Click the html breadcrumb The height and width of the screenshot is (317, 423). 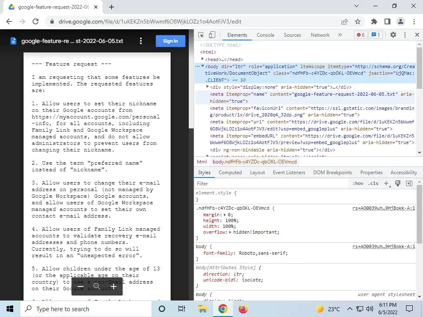[x=202, y=162]
